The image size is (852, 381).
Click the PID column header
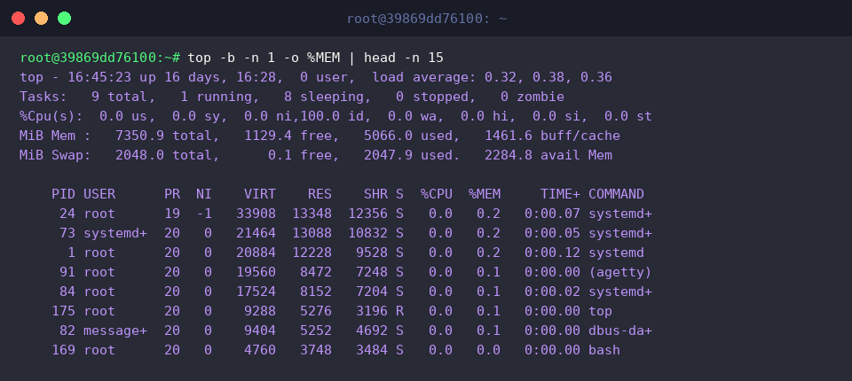[x=64, y=194]
